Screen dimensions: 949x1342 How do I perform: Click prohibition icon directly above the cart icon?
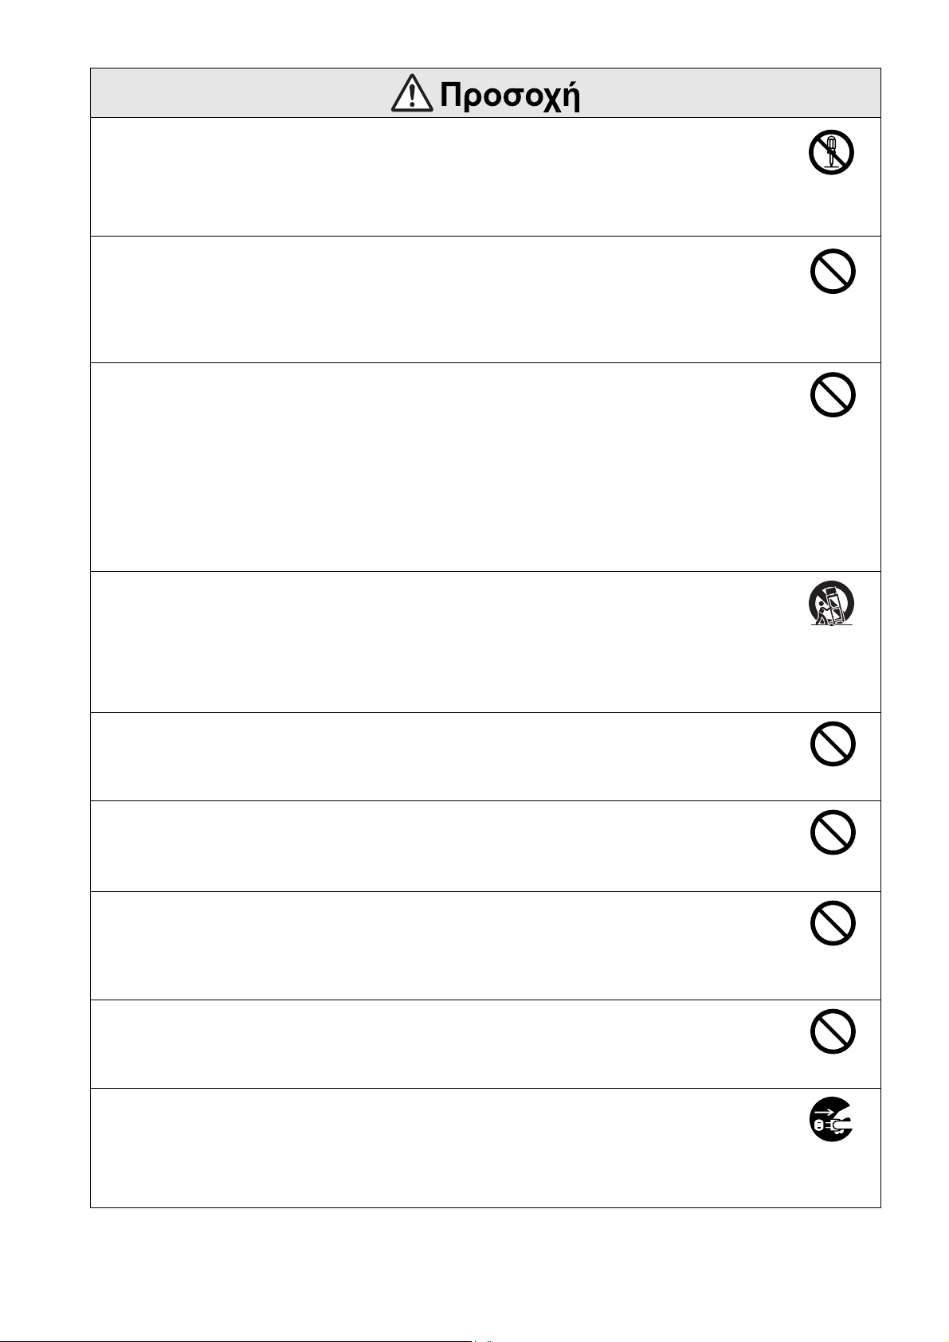click(x=833, y=394)
